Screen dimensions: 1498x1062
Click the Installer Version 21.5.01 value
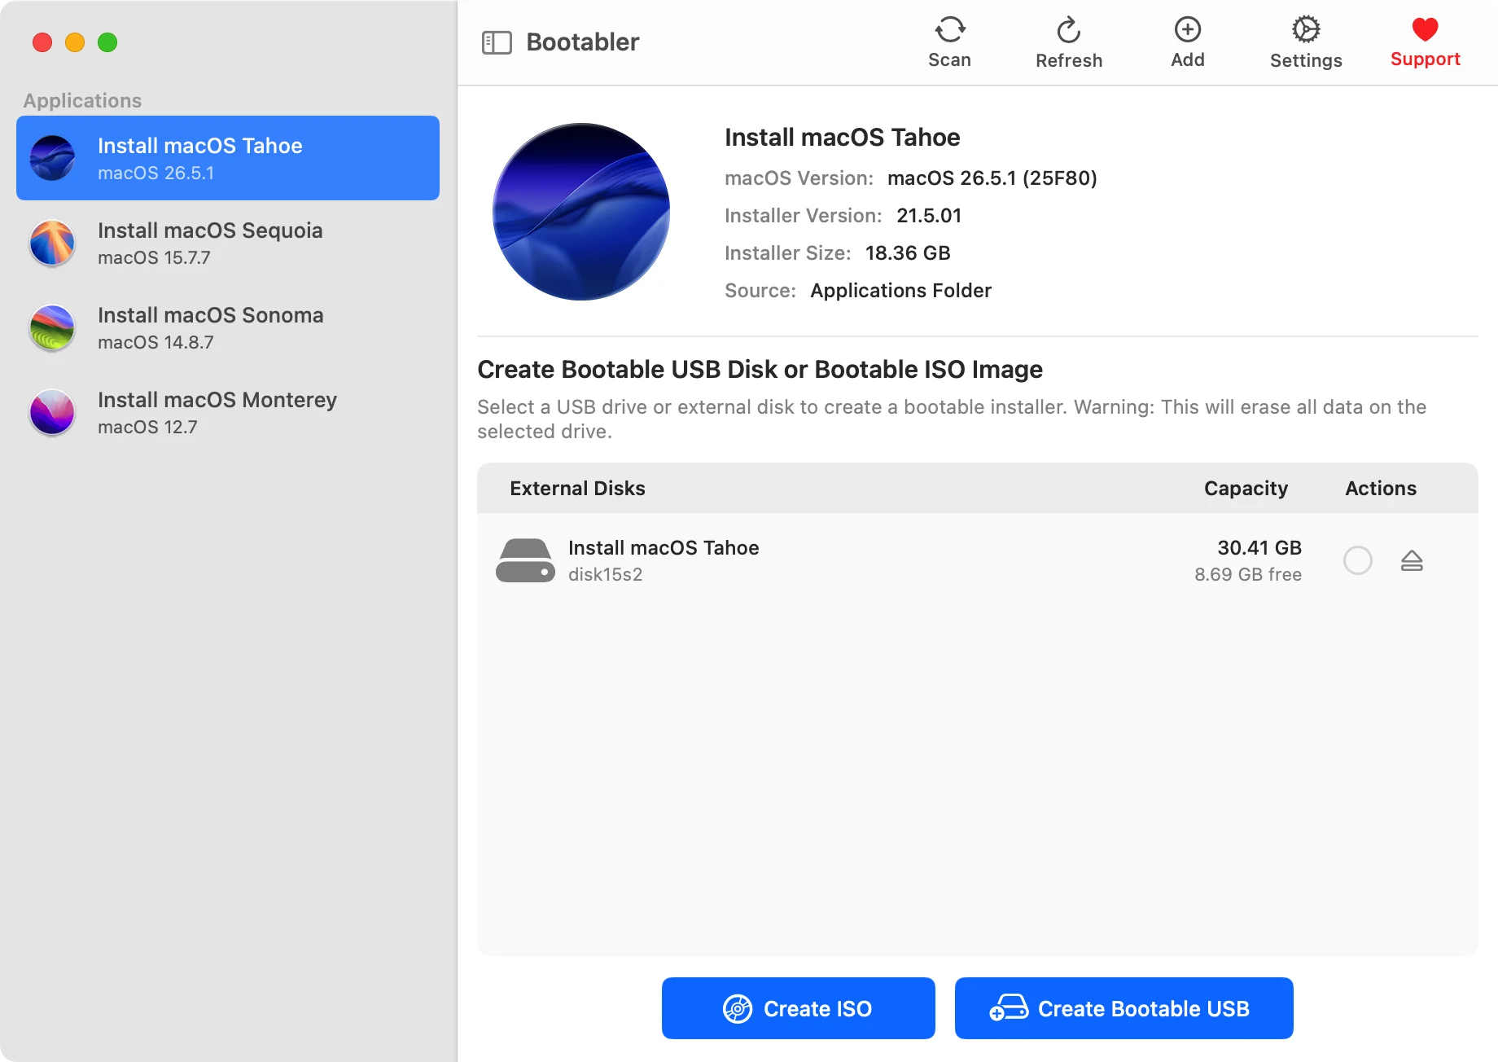(929, 215)
